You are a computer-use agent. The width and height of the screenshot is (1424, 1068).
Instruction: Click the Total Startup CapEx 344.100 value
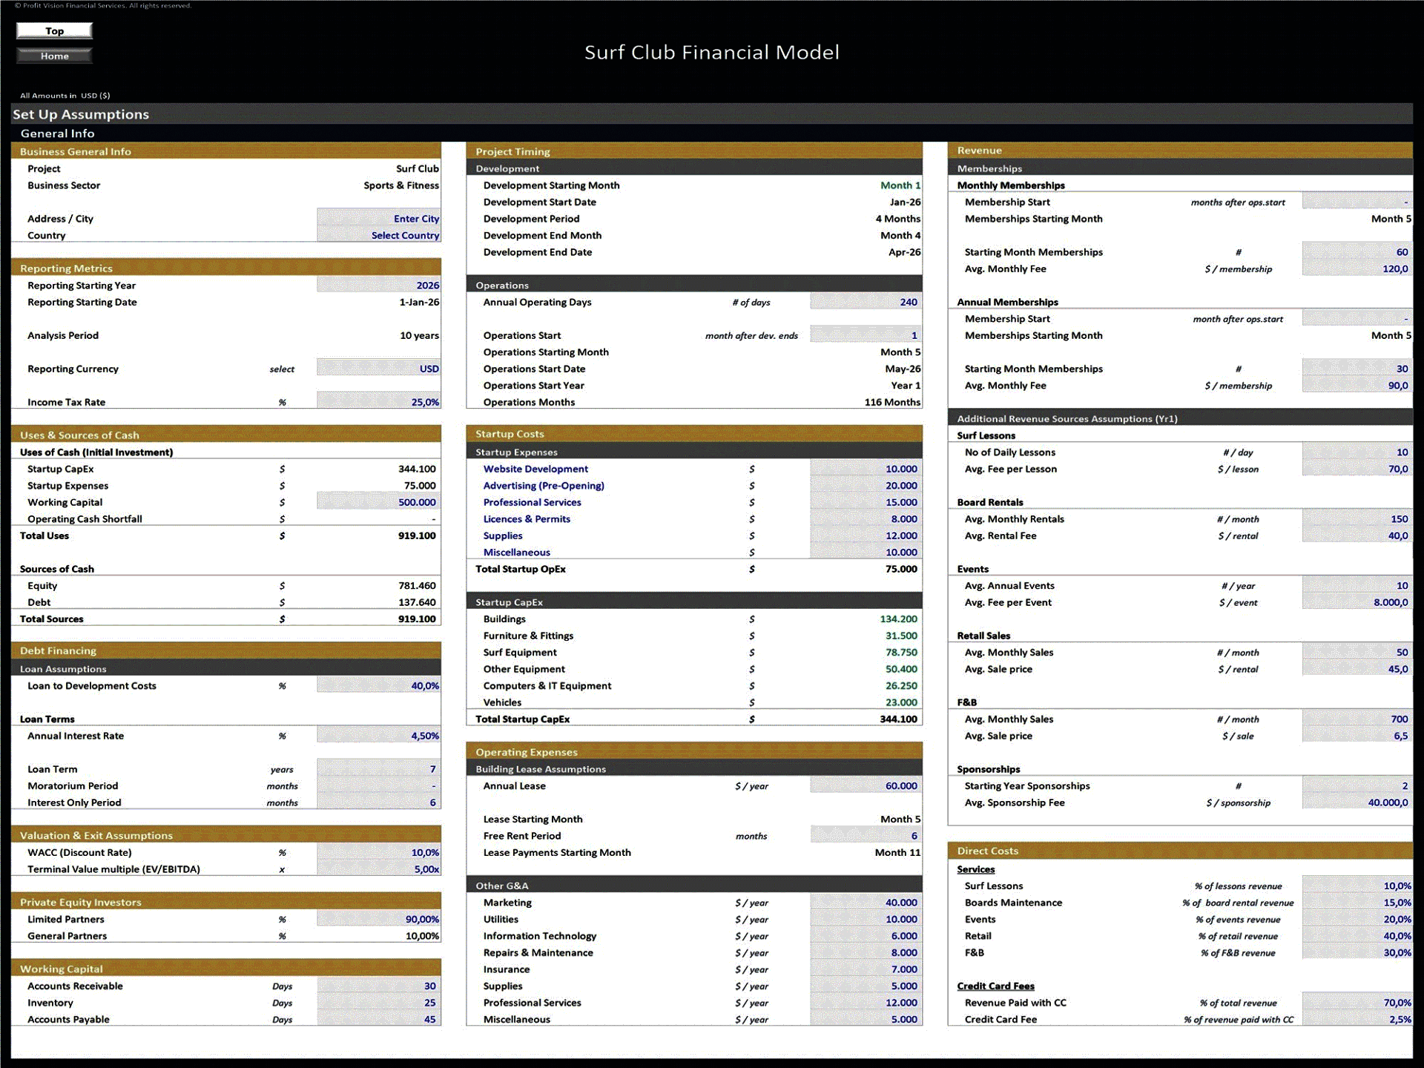[x=898, y=719]
